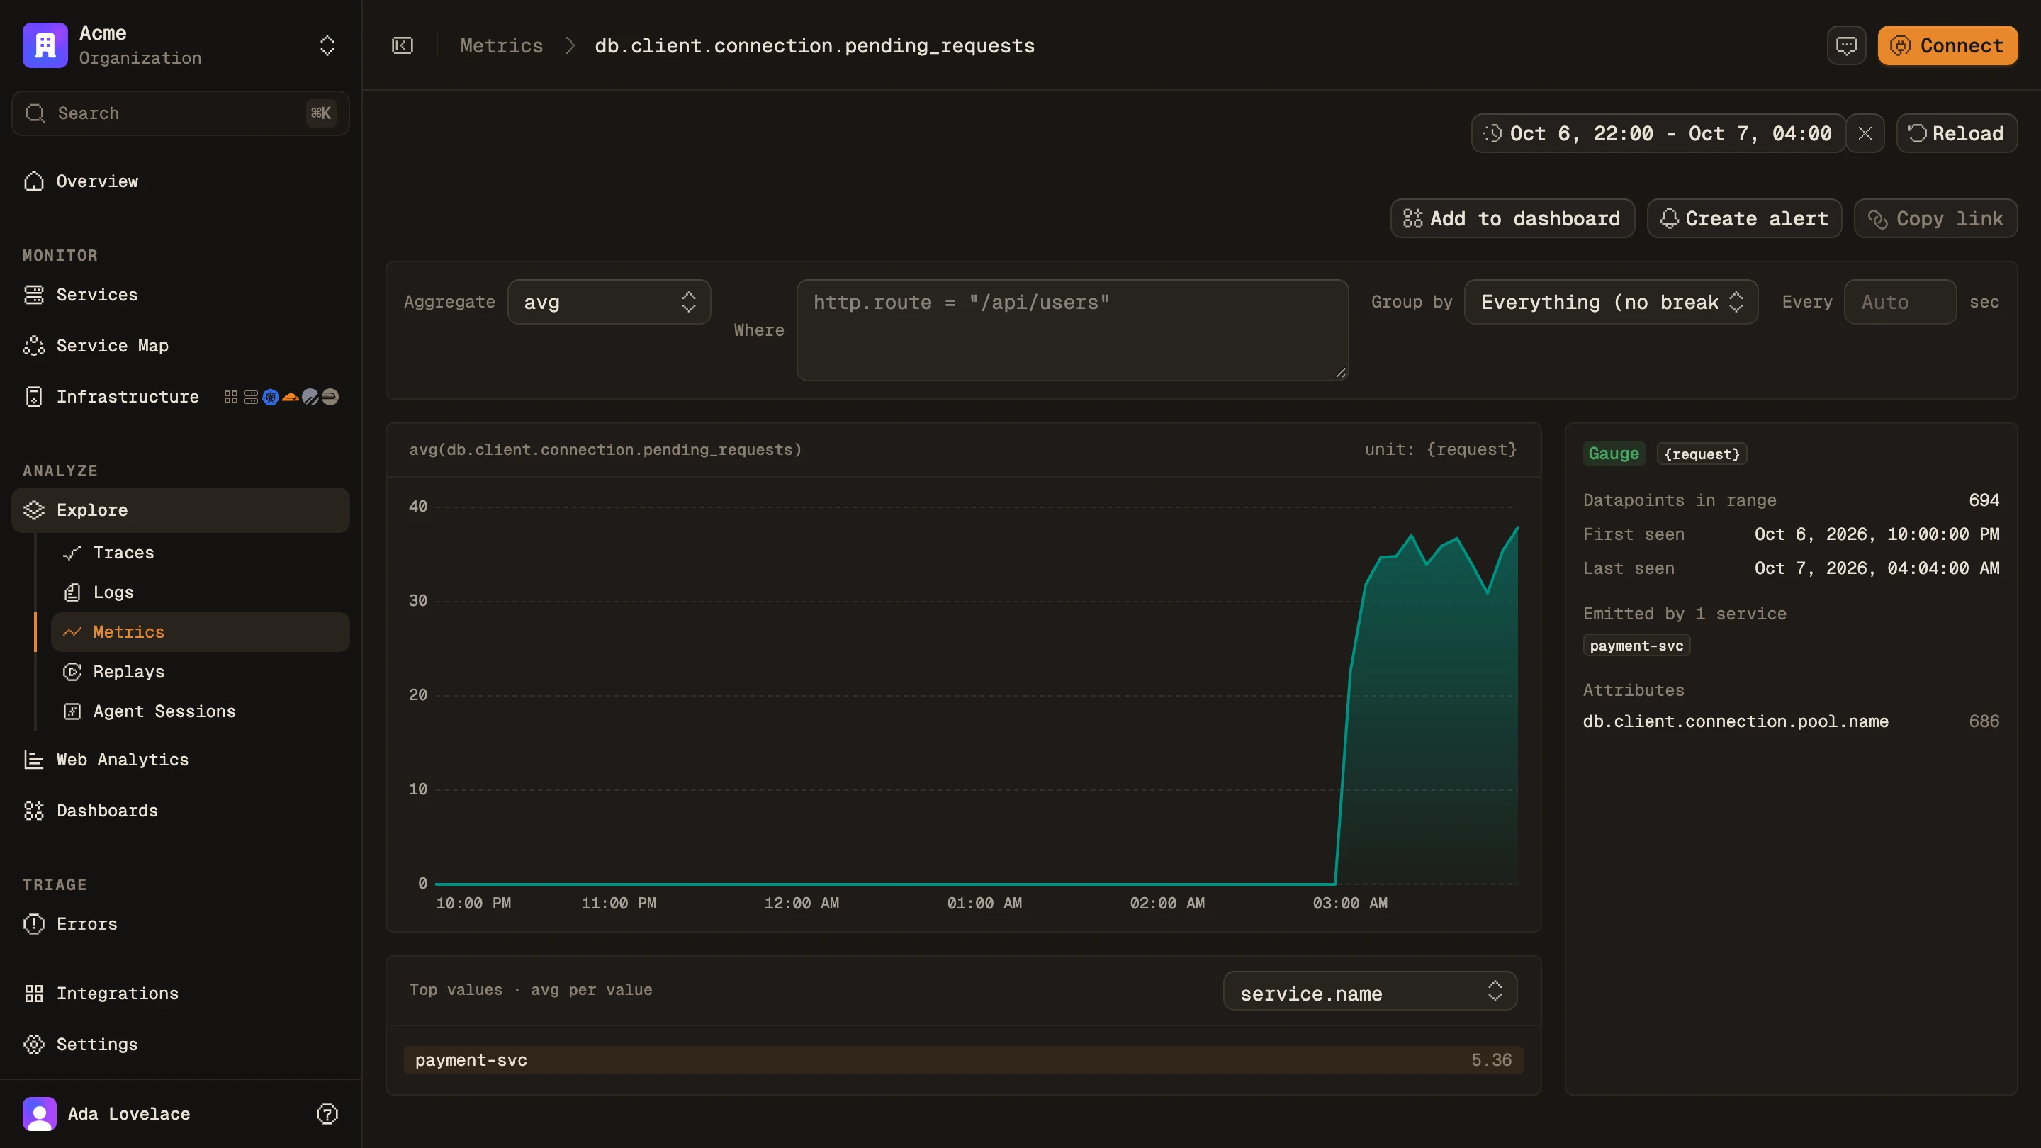Click the Connect button
Screen dimensions: 2041x1148
(x=1947, y=45)
